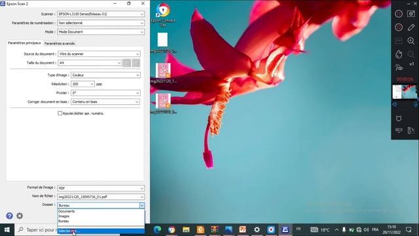This screenshot has width=419, height=236.
Task: Select the bottom pink image file on desktop
Action: [x=163, y=104]
